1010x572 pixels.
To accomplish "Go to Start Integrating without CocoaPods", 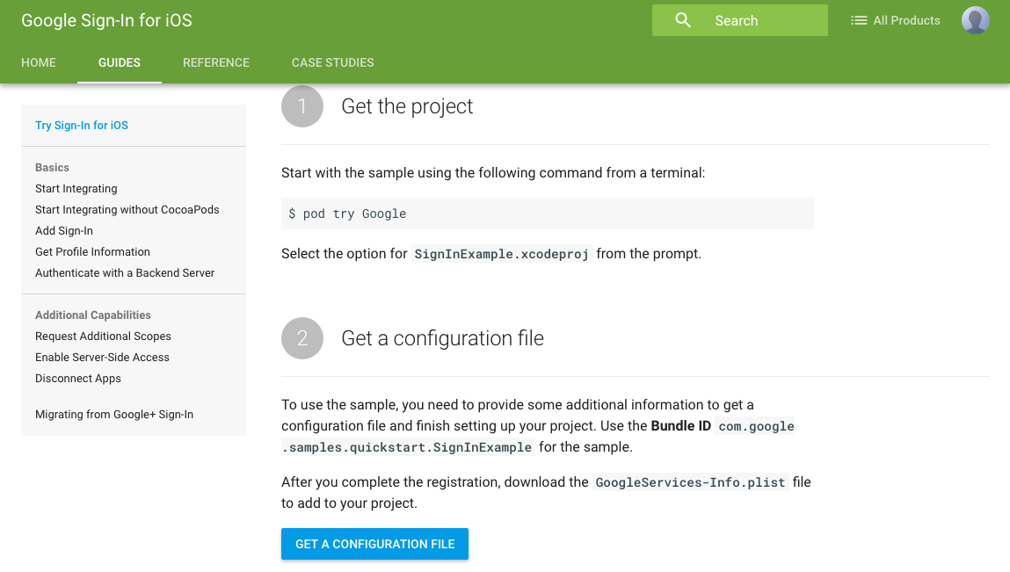I will 127,210.
